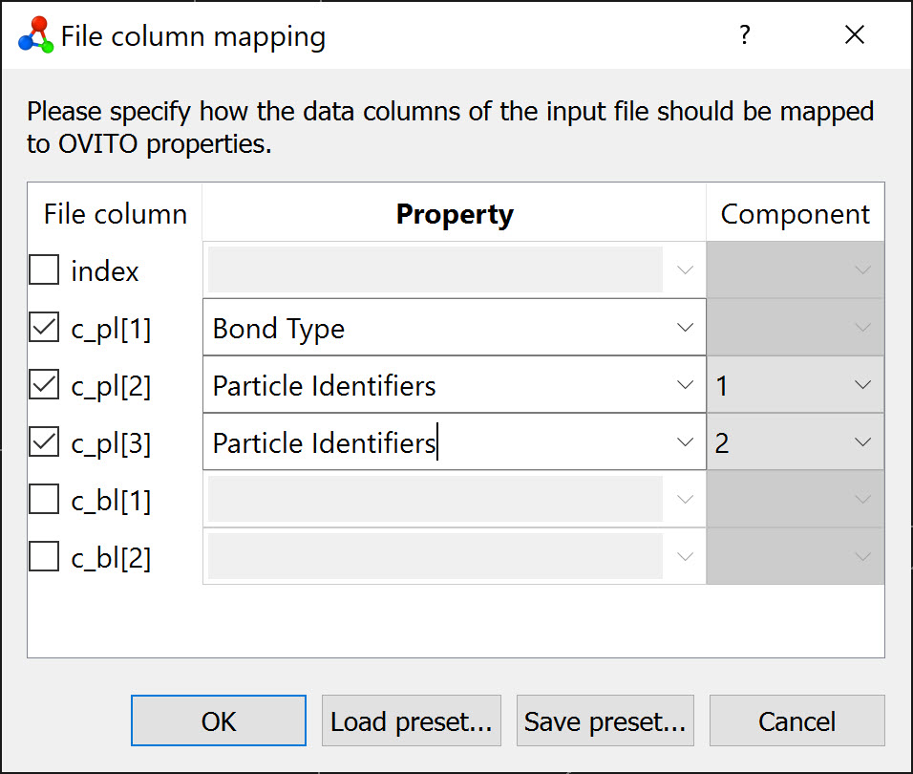Screen dimensions: 913x774
Task: Close the File column mapping dialog
Action: tap(855, 35)
